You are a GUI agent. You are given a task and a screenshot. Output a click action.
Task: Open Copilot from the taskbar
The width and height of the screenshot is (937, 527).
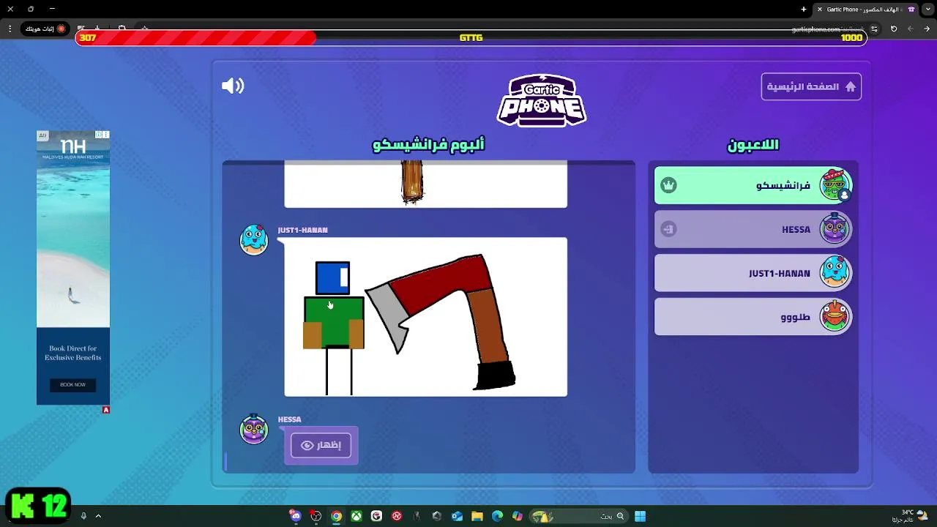518,516
